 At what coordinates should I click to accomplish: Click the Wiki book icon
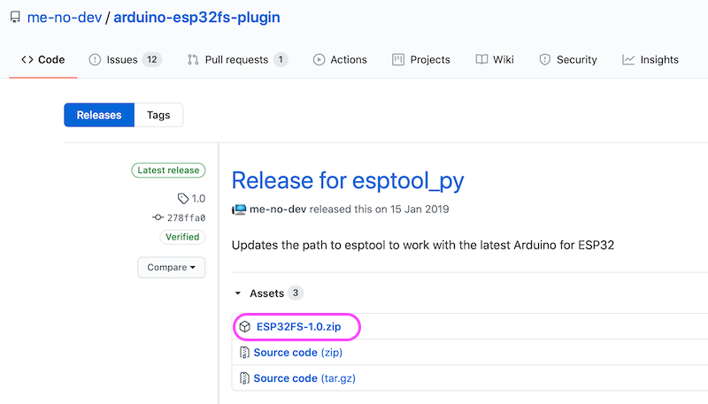(481, 59)
